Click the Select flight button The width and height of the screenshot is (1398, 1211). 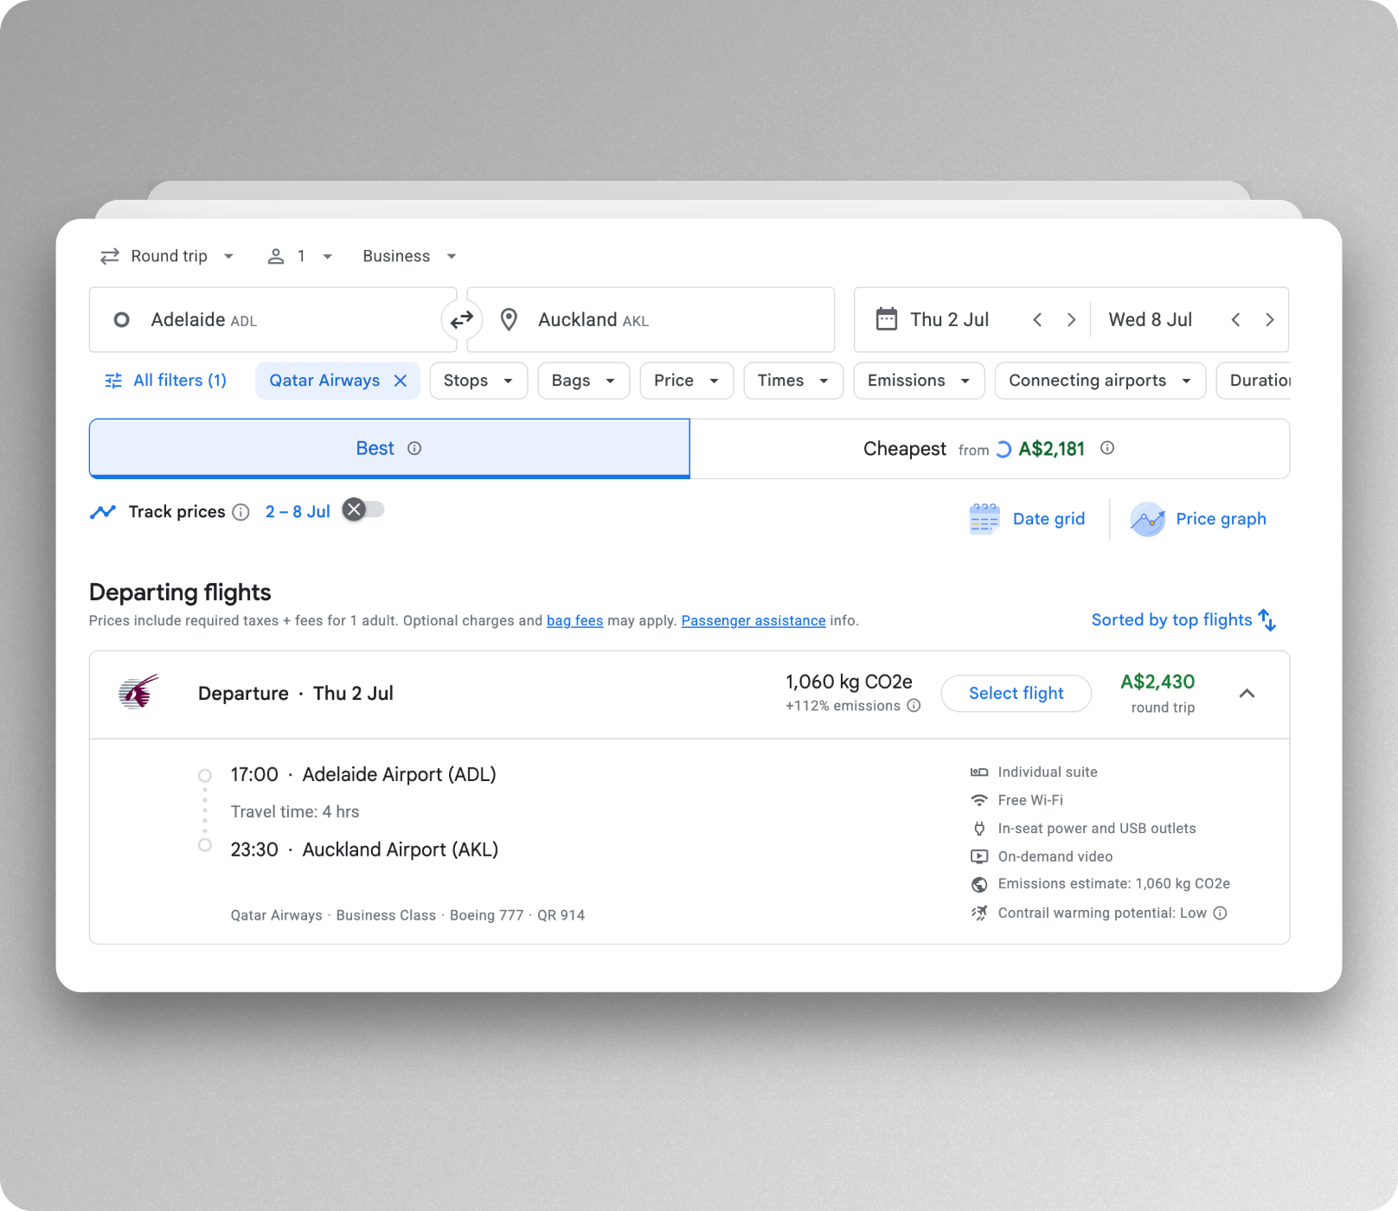[1016, 694]
